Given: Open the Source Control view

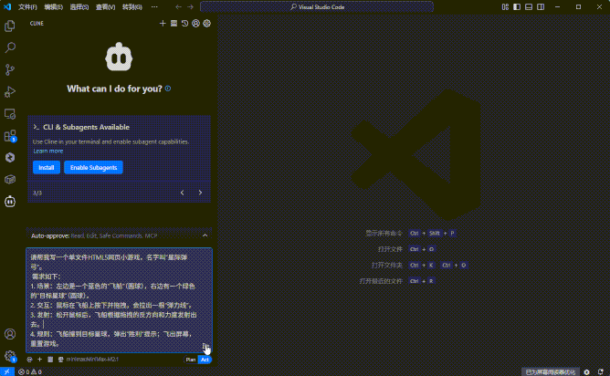Looking at the screenshot, I should 10,69.
